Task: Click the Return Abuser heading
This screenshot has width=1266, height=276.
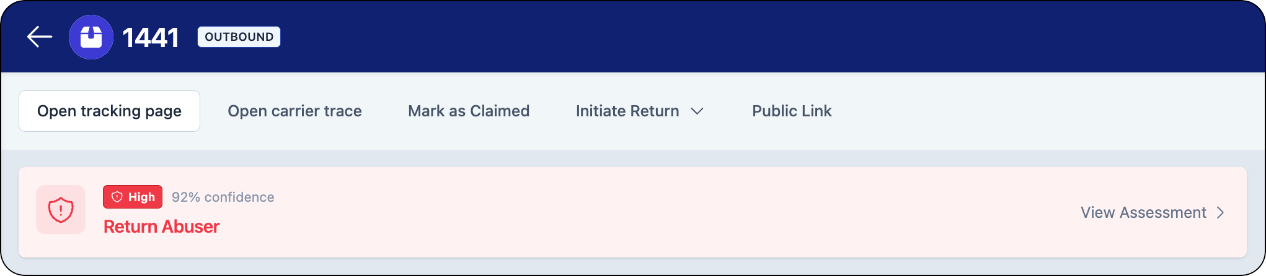Action: 161,226
